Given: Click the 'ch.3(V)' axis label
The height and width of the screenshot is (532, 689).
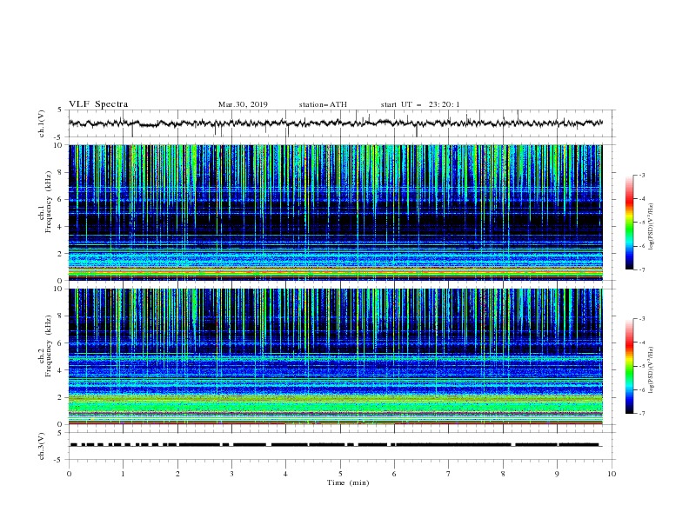Looking at the screenshot, I should click(x=42, y=446).
